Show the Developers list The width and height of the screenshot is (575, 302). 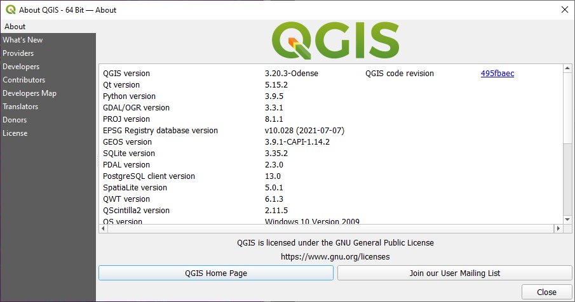(21, 67)
